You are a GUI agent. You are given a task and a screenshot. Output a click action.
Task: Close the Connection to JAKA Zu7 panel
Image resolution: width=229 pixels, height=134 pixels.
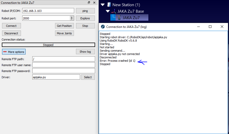(x=94, y=3)
